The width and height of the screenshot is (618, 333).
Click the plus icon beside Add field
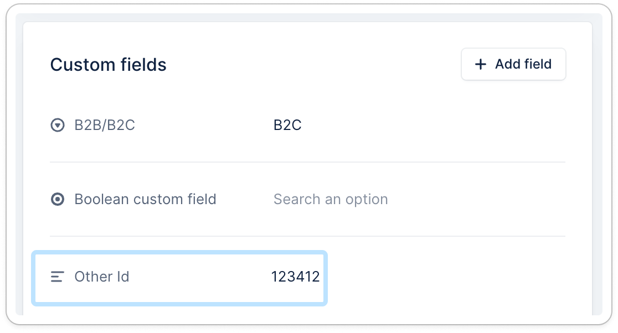pyautogui.click(x=481, y=64)
